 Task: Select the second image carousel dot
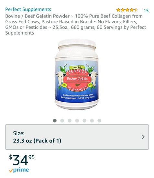(62, 121)
